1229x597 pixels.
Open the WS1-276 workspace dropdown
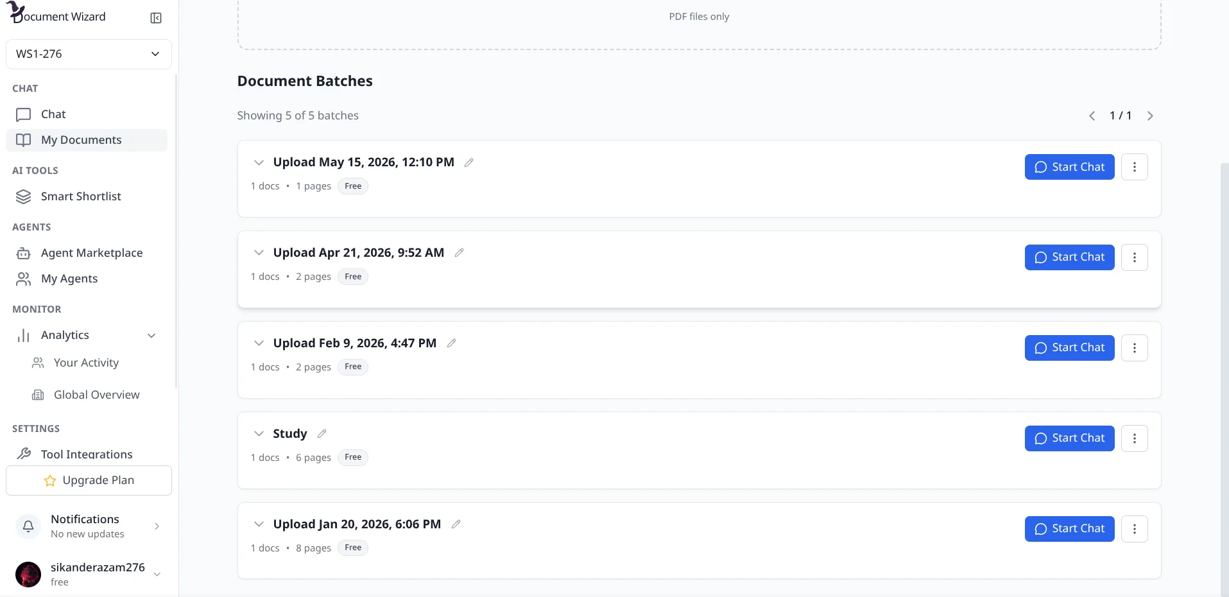tap(89, 54)
